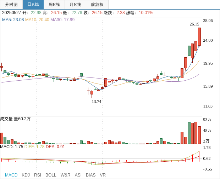Click the last red candlestick at 26.15
This screenshot has height=179, width=220.
pyautogui.click(x=199, y=37)
